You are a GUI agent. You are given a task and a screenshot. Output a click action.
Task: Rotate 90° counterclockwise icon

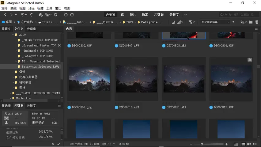(x=66, y=15)
